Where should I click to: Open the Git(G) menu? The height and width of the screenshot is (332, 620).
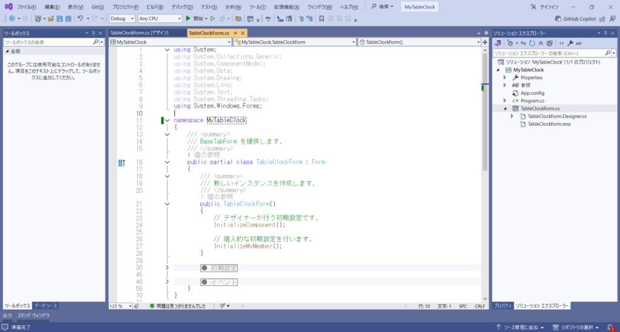coord(97,7)
